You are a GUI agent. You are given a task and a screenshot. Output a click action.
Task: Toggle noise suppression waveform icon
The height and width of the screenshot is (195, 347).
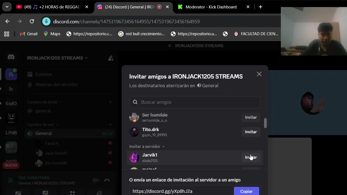[95, 180]
